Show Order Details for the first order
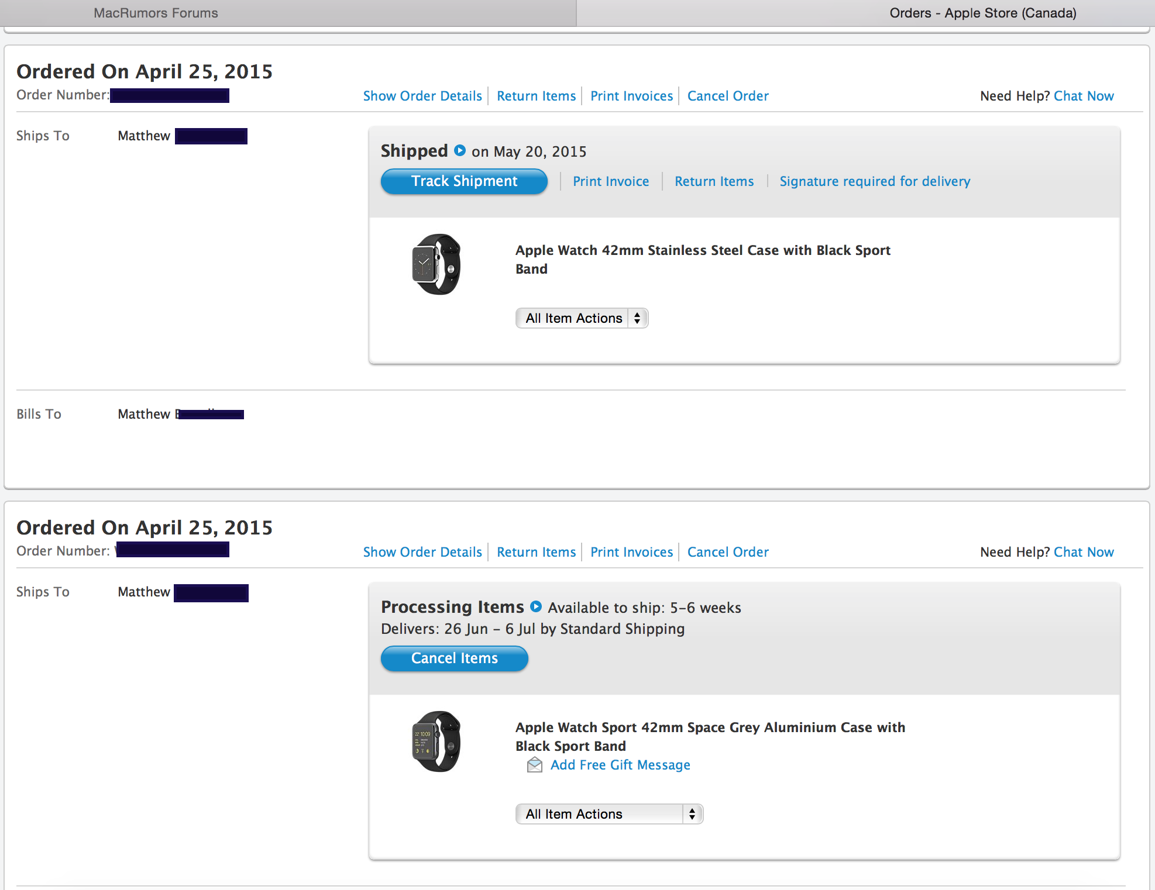Image resolution: width=1155 pixels, height=890 pixels. click(x=422, y=96)
